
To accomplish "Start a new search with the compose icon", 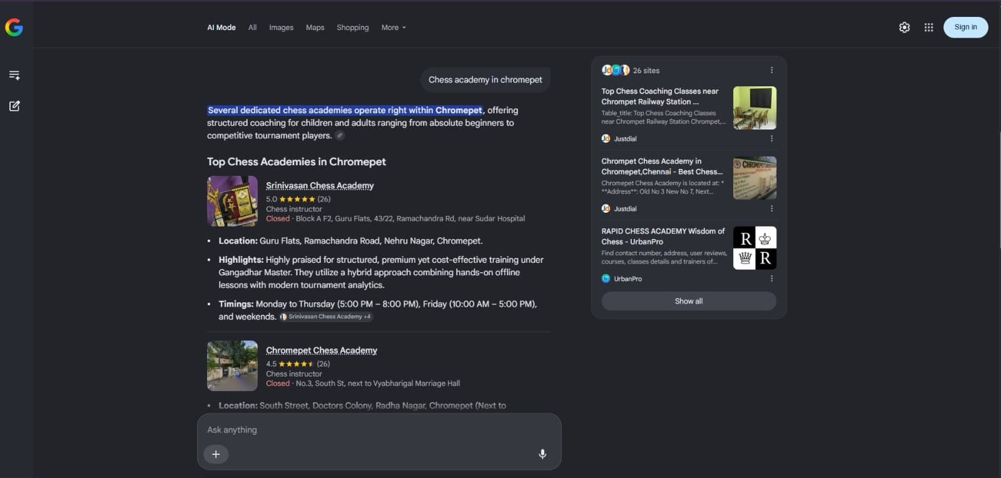I will tap(14, 106).
